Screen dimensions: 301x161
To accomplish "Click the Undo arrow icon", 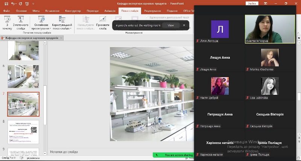I will pyautogui.click(x=13, y=3).
